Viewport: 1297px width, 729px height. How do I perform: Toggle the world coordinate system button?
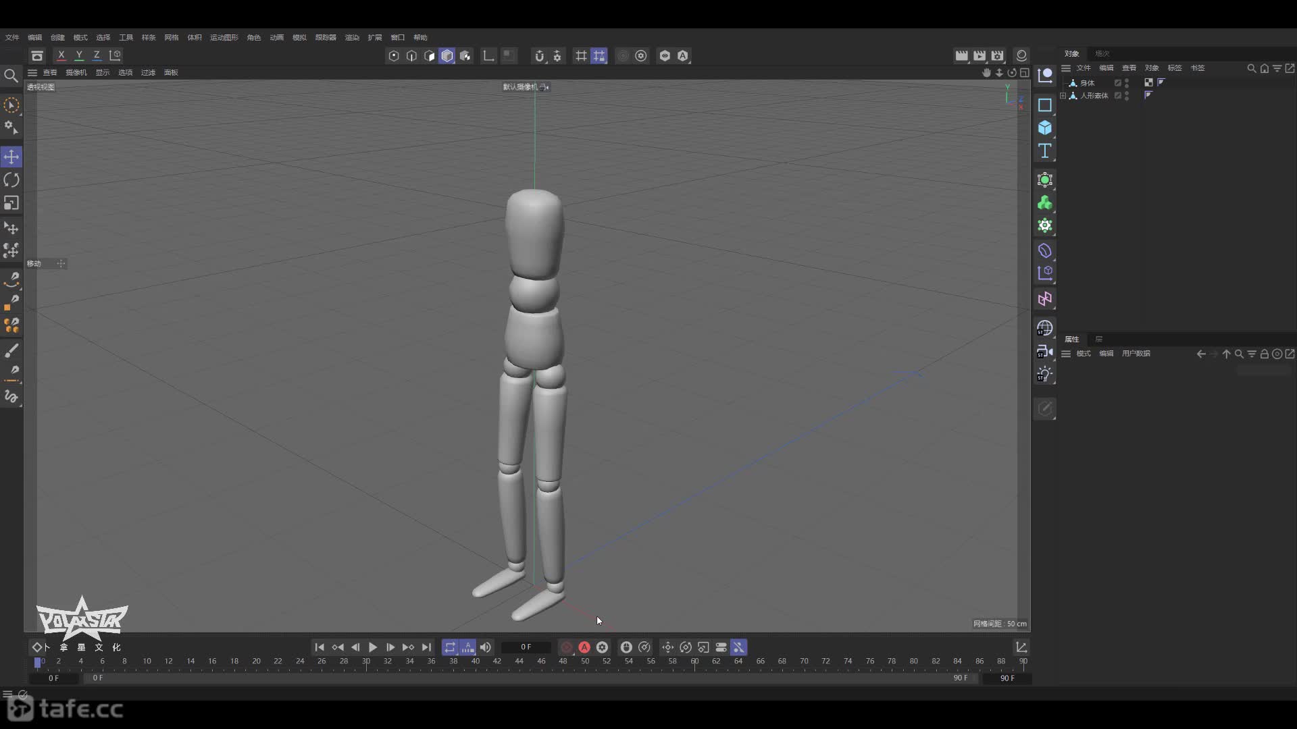point(116,55)
